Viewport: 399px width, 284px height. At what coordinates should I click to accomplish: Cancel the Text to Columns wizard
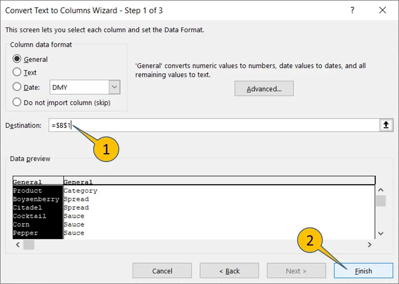click(162, 271)
